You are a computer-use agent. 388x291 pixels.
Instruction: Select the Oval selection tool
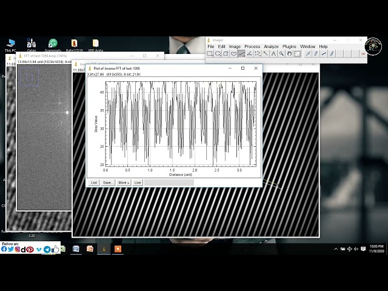pyautogui.click(x=218, y=54)
